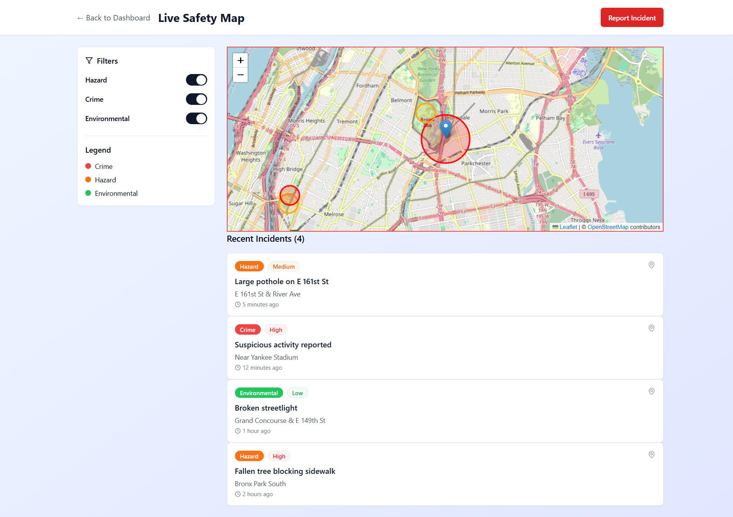Toggle the Crime filter switch

196,99
